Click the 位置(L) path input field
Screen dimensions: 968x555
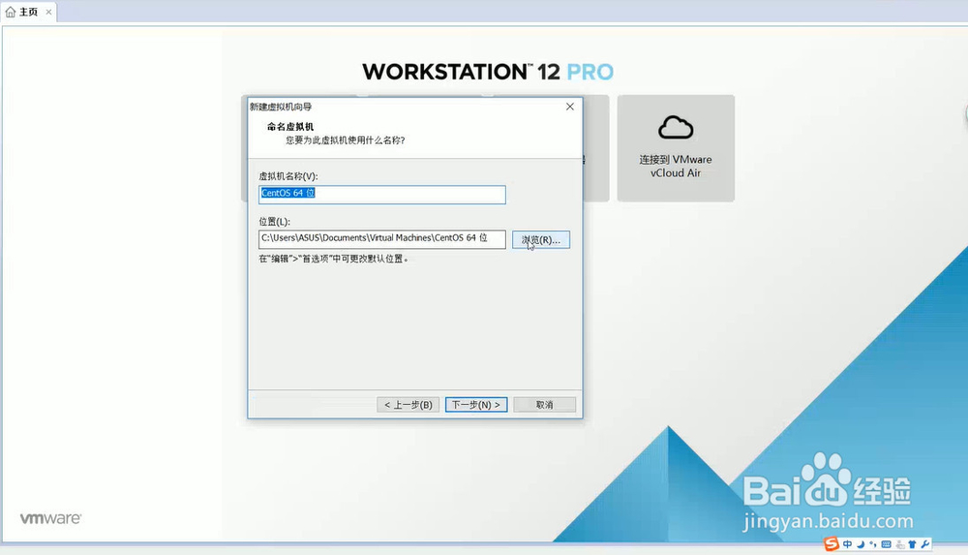click(x=382, y=238)
